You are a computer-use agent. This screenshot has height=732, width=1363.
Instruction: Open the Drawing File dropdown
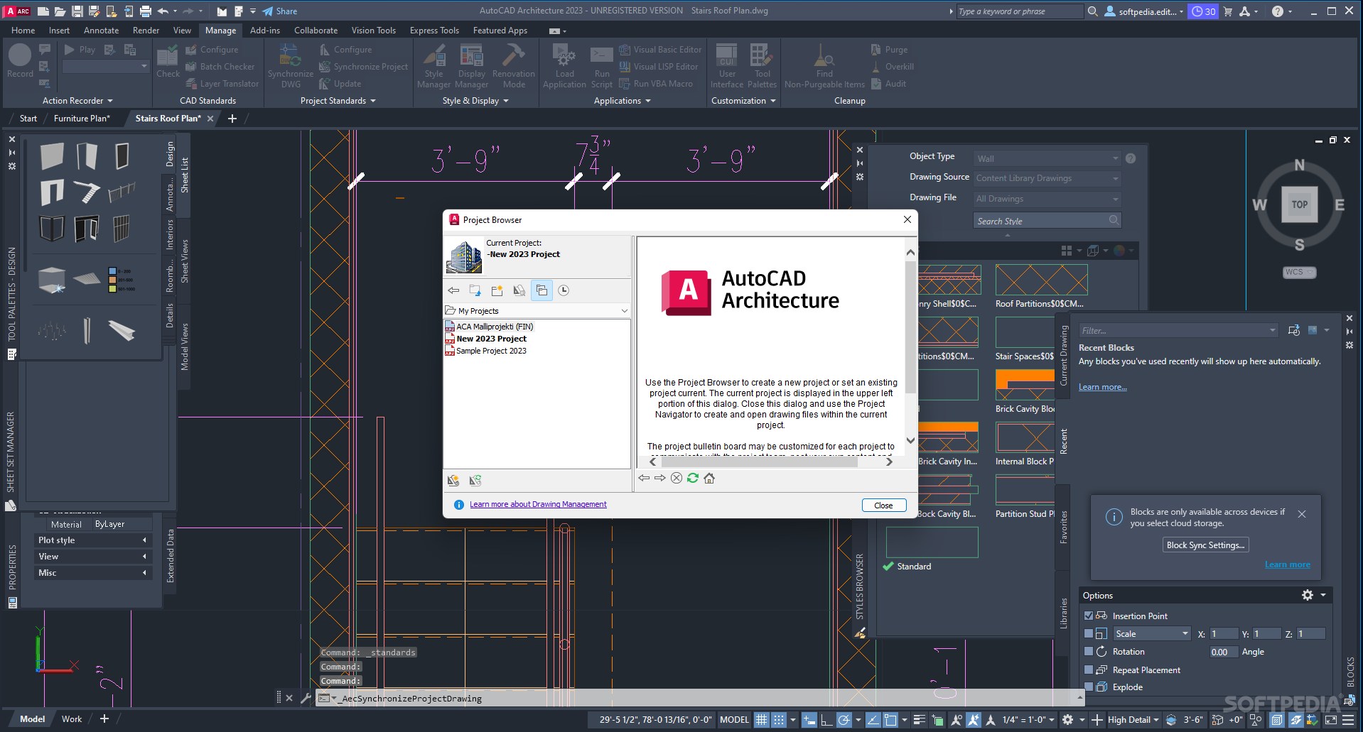tap(1047, 199)
